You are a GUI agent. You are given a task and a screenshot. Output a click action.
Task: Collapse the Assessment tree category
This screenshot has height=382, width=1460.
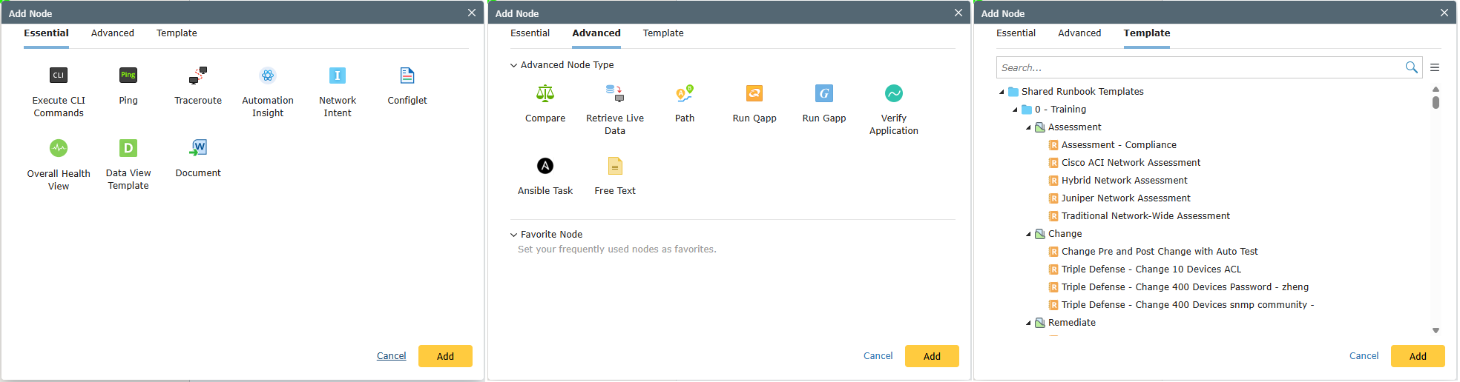[1028, 127]
